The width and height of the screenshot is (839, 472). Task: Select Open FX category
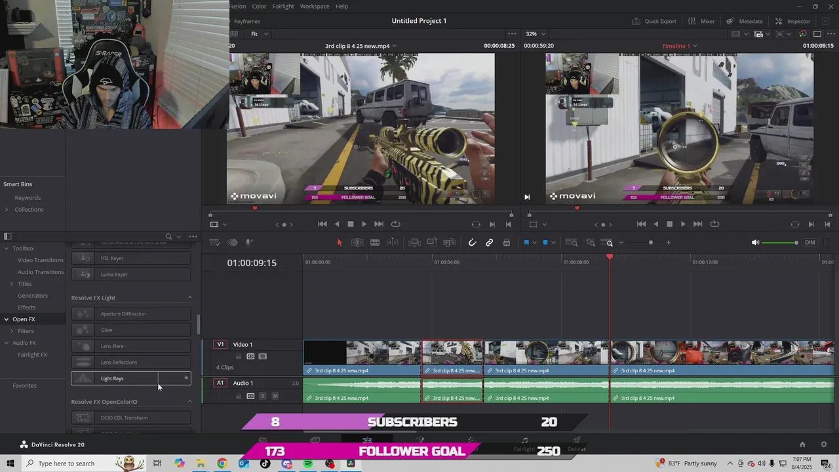point(24,319)
